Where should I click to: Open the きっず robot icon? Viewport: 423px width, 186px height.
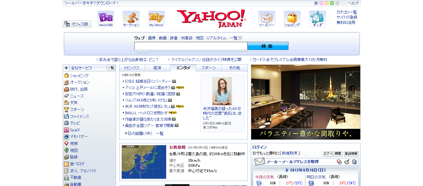pyautogui.click(x=318, y=19)
